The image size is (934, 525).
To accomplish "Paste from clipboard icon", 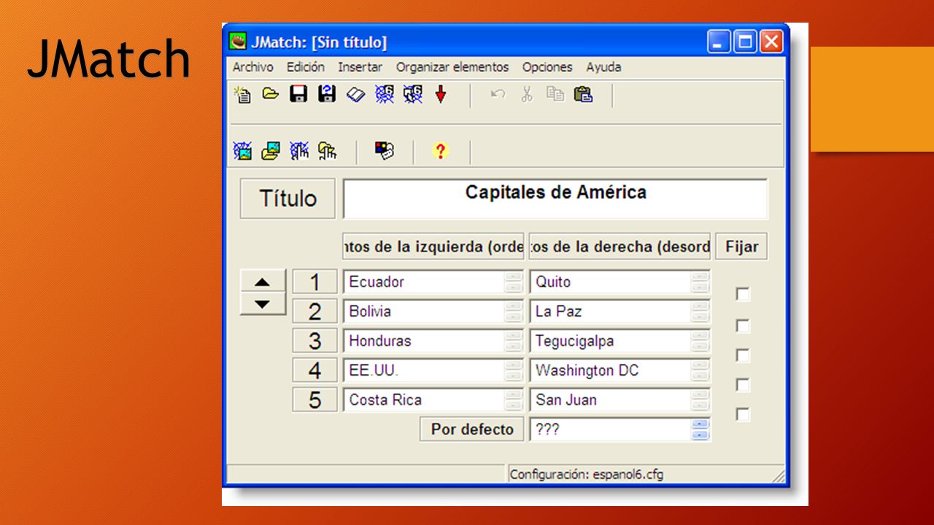I will (x=583, y=94).
